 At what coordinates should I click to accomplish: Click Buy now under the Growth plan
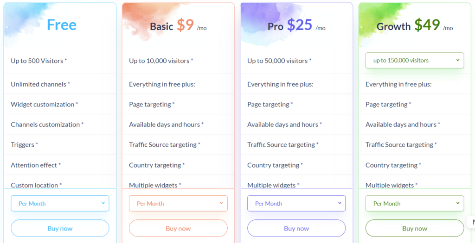414,228
